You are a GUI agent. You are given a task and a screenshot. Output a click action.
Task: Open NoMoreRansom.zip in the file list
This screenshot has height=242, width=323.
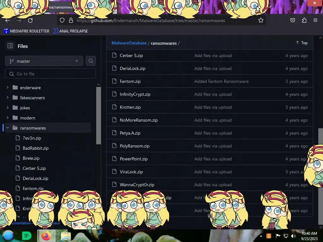click(x=139, y=120)
